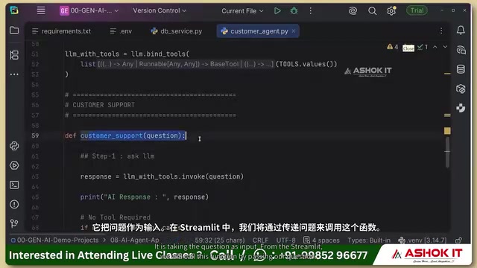Click the caret position 59:32 indicator
This screenshot has width=477, height=268.
coord(220,240)
